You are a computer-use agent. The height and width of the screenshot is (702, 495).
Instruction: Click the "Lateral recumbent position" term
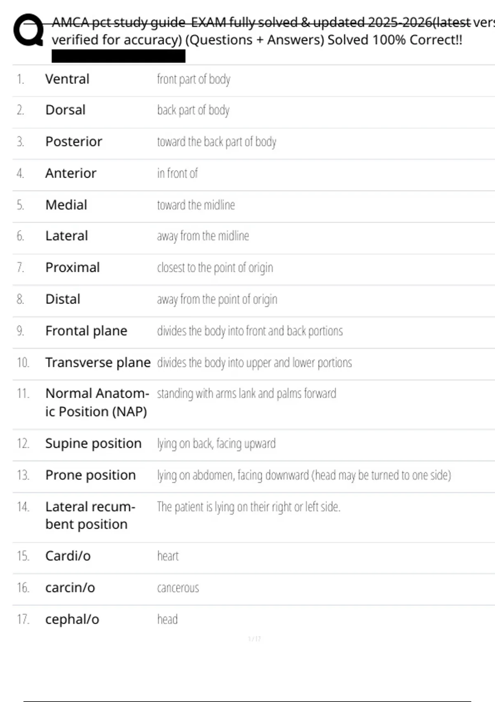click(x=90, y=515)
